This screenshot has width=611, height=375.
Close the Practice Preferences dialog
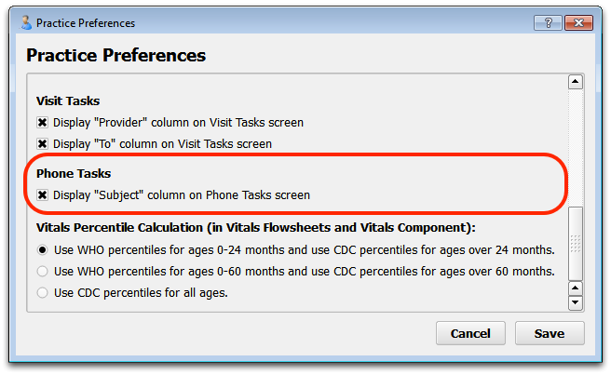[578, 23]
